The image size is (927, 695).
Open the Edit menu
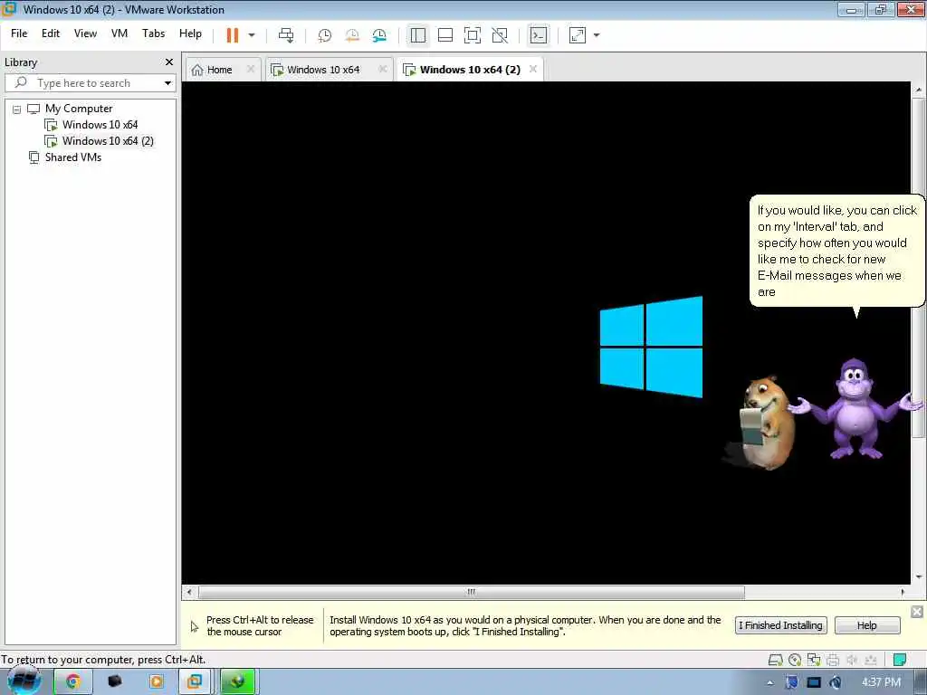click(51, 33)
